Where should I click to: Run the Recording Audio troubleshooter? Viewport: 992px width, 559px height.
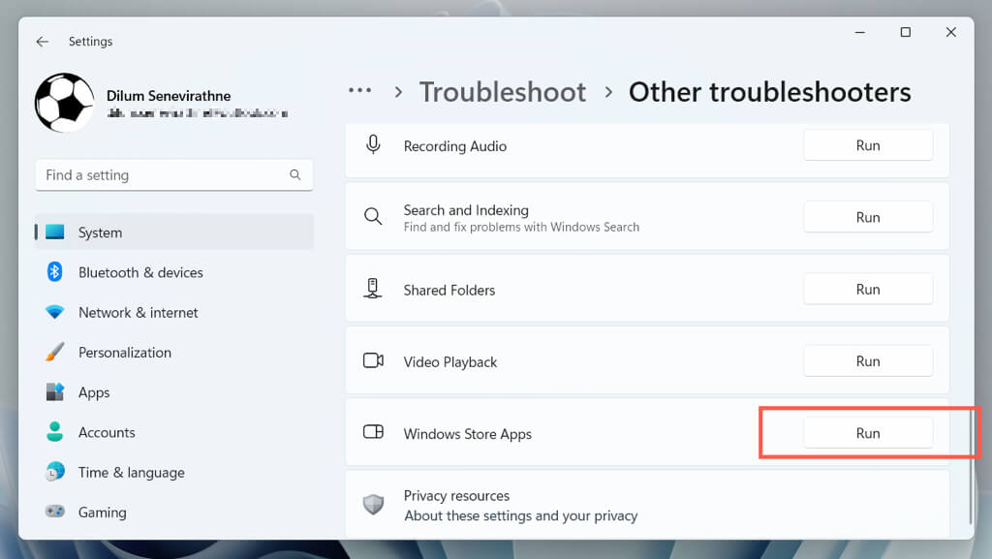click(x=867, y=145)
